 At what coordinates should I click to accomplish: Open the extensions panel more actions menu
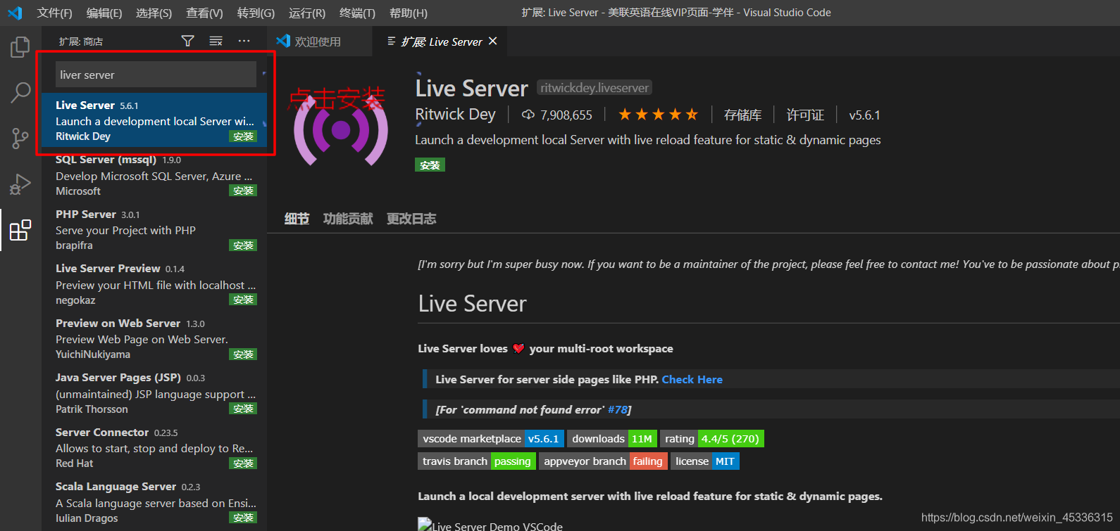[x=244, y=41]
